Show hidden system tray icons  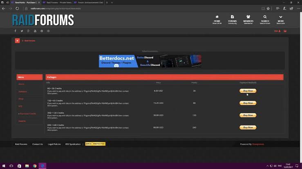[267, 166]
